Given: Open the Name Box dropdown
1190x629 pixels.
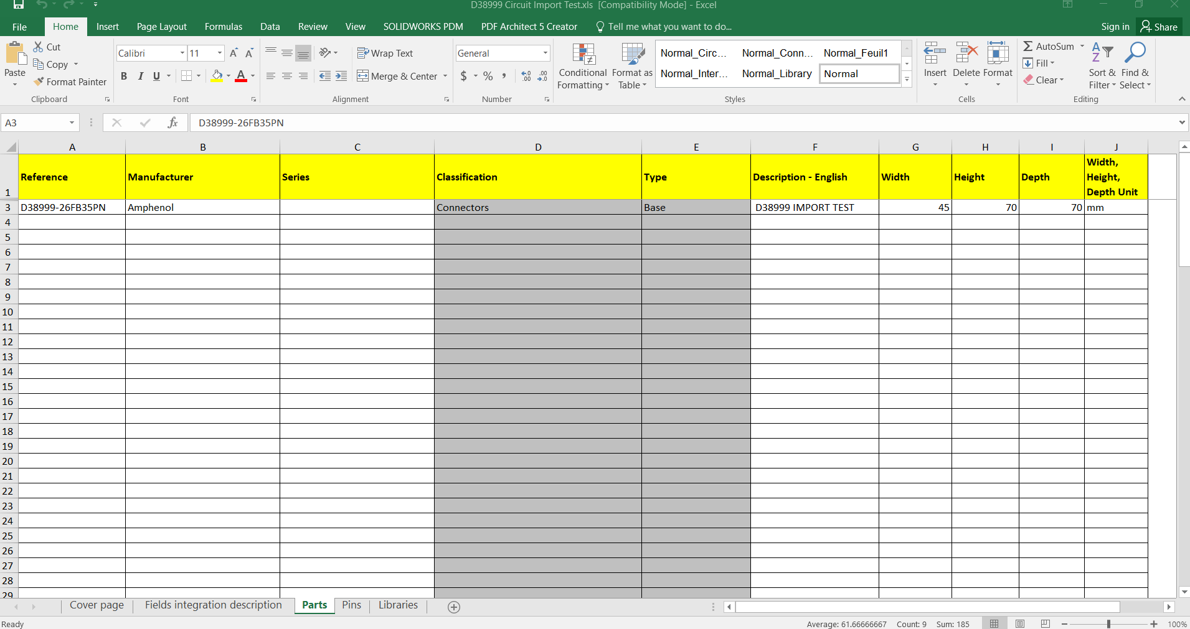Looking at the screenshot, I should (x=72, y=123).
